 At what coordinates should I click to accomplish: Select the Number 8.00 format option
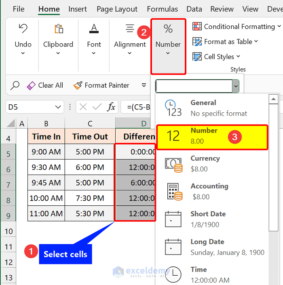(212, 137)
